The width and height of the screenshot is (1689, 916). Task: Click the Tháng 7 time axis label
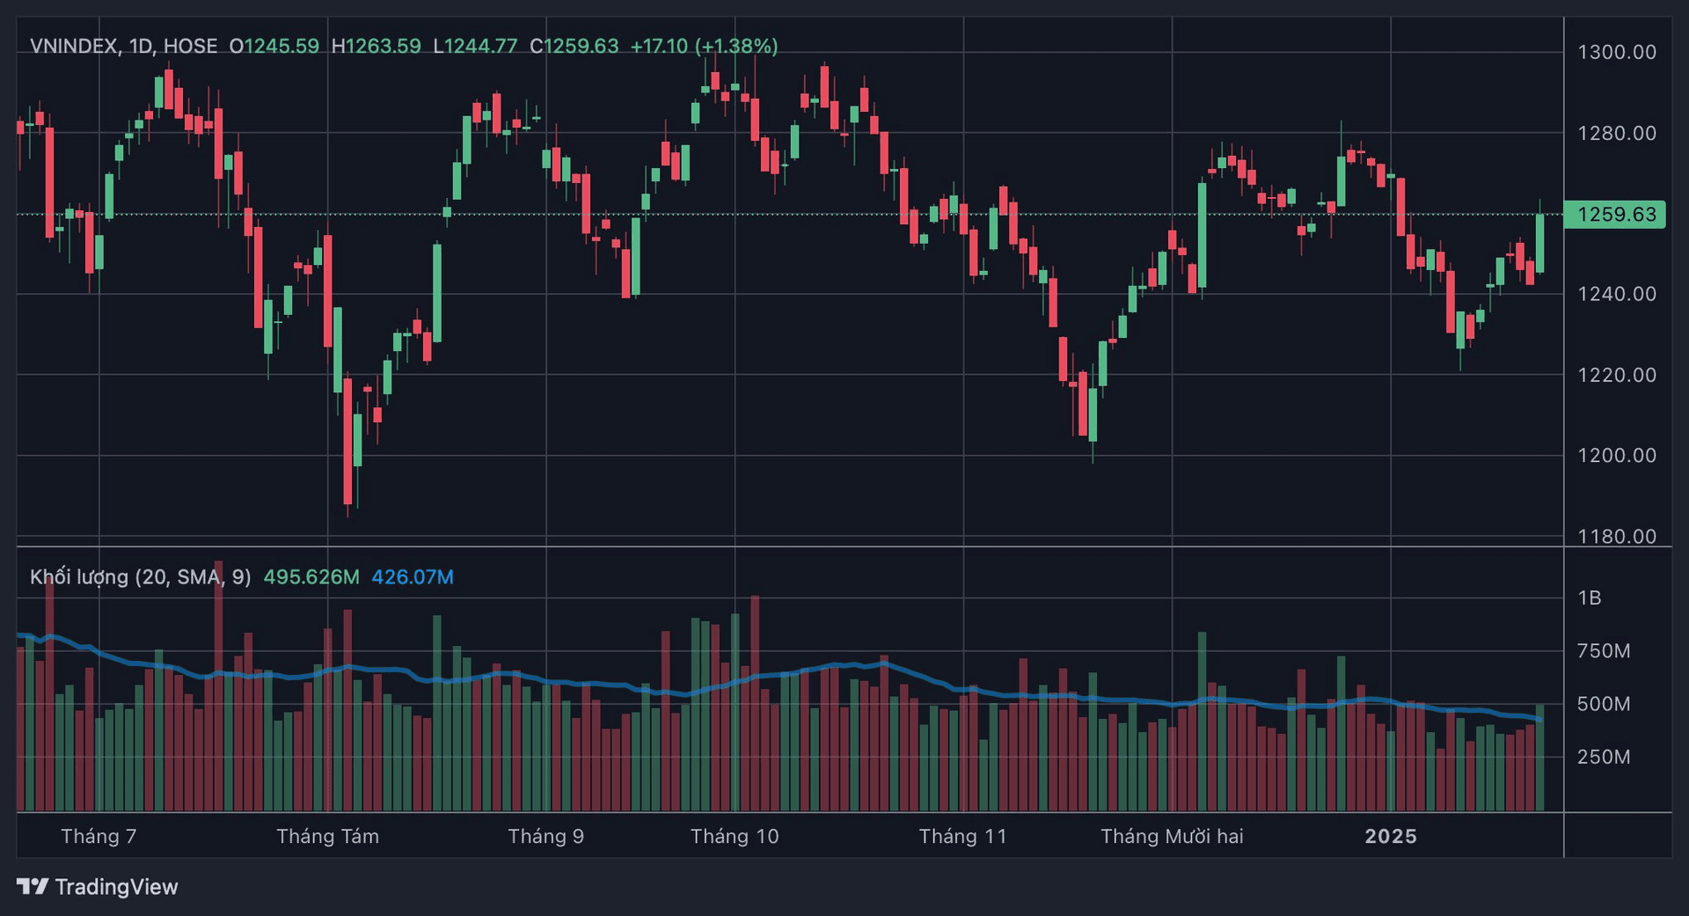coord(99,836)
